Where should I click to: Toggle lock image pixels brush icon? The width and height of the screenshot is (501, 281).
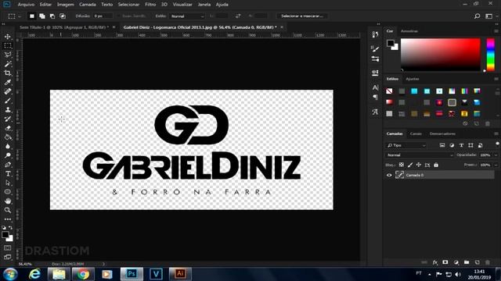point(410,165)
